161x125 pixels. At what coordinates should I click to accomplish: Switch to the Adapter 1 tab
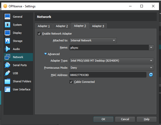click(44, 26)
